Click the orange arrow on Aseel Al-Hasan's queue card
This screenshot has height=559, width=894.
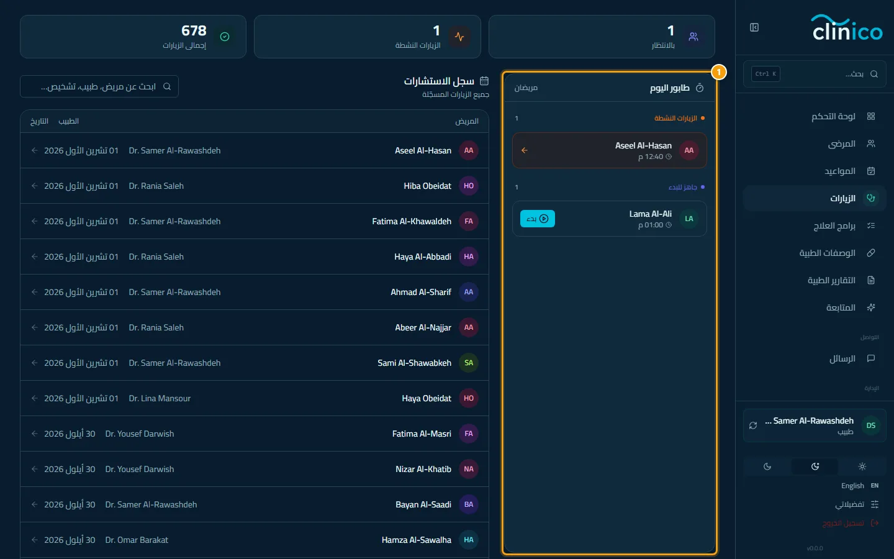[525, 150]
